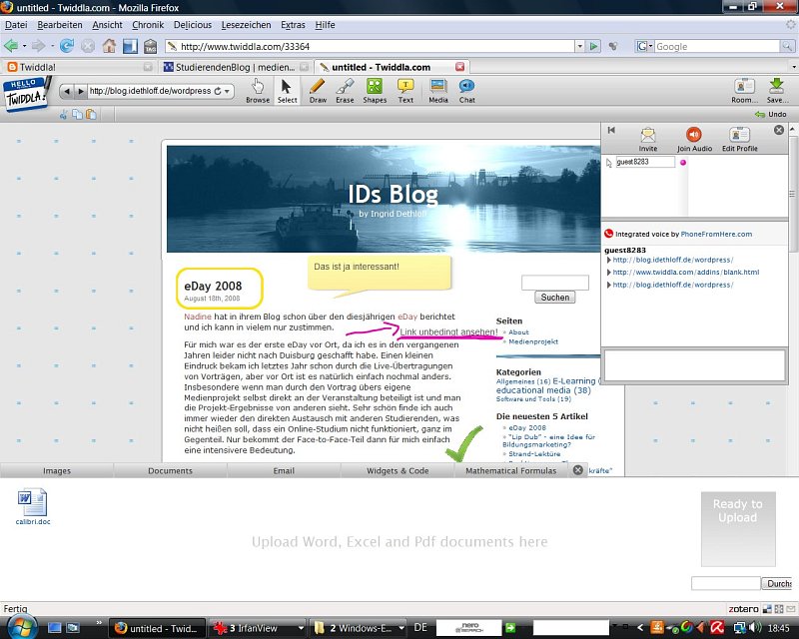Close the chat side panel
The image size is (799, 639).
click(779, 130)
